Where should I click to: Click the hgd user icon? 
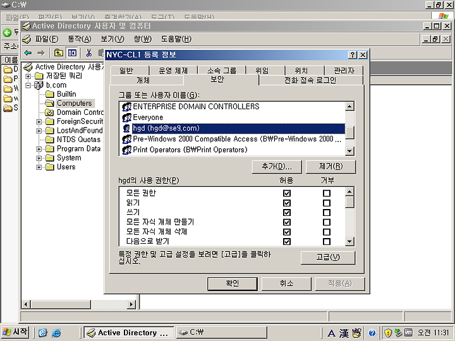point(126,128)
